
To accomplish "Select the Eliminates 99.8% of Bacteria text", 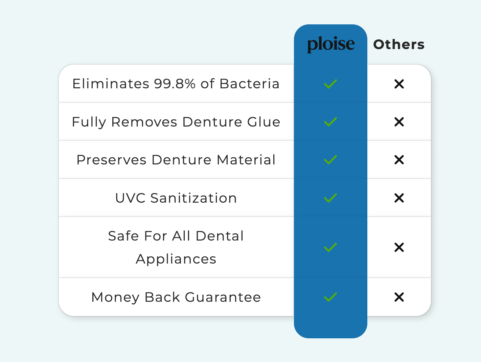I will point(176,84).
